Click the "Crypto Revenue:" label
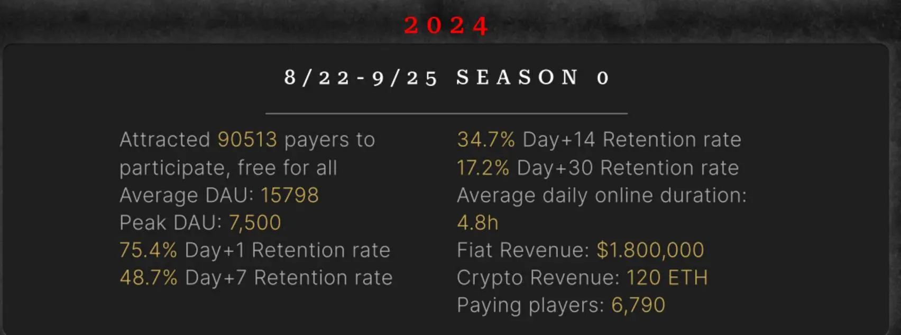Image resolution: width=901 pixels, height=335 pixels. (538, 278)
